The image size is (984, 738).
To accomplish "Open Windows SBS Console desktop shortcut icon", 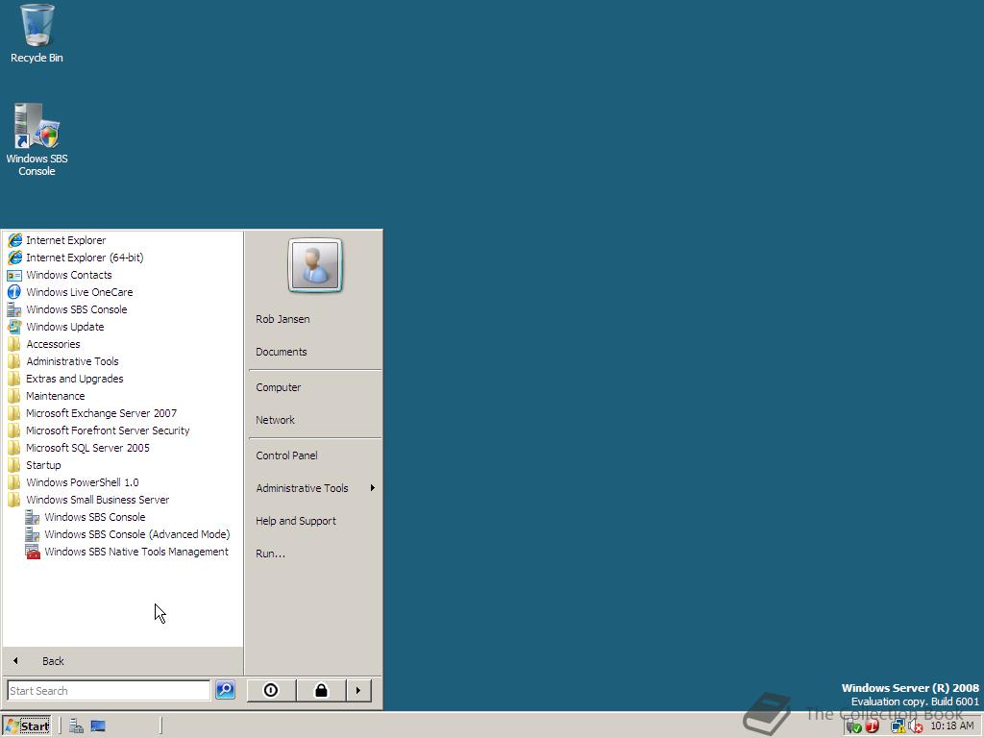I will pos(37,139).
